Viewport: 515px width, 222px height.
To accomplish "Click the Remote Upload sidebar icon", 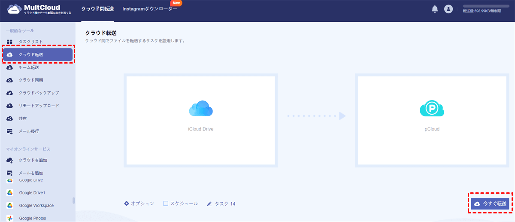I will (x=9, y=106).
